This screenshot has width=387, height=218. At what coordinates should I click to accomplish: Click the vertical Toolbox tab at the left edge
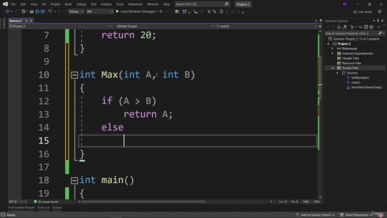(4, 24)
